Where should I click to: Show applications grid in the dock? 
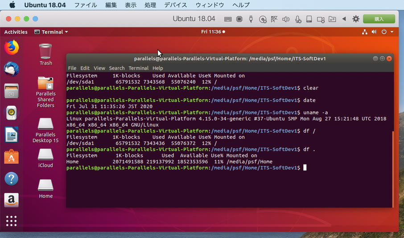point(12,221)
